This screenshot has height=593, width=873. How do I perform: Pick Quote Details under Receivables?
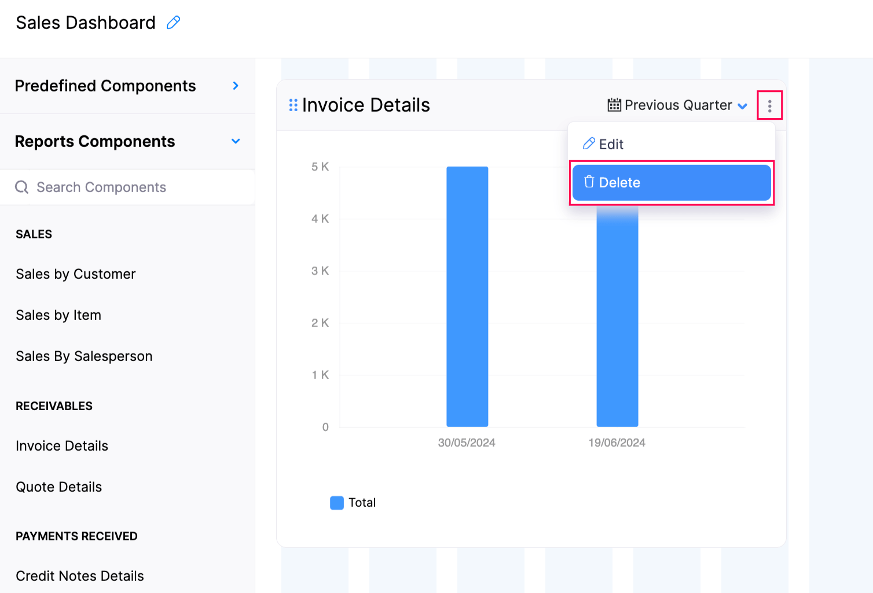[x=59, y=487]
